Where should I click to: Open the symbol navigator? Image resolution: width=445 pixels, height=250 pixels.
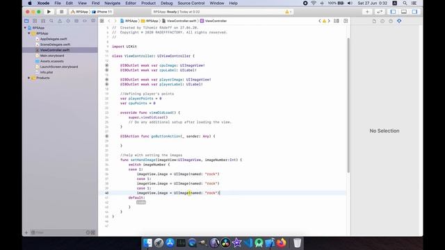click(x=43, y=21)
